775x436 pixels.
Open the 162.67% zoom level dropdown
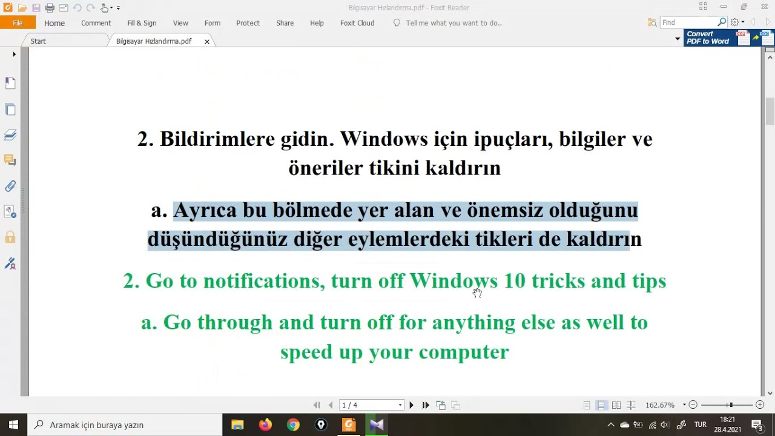(685, 405)
